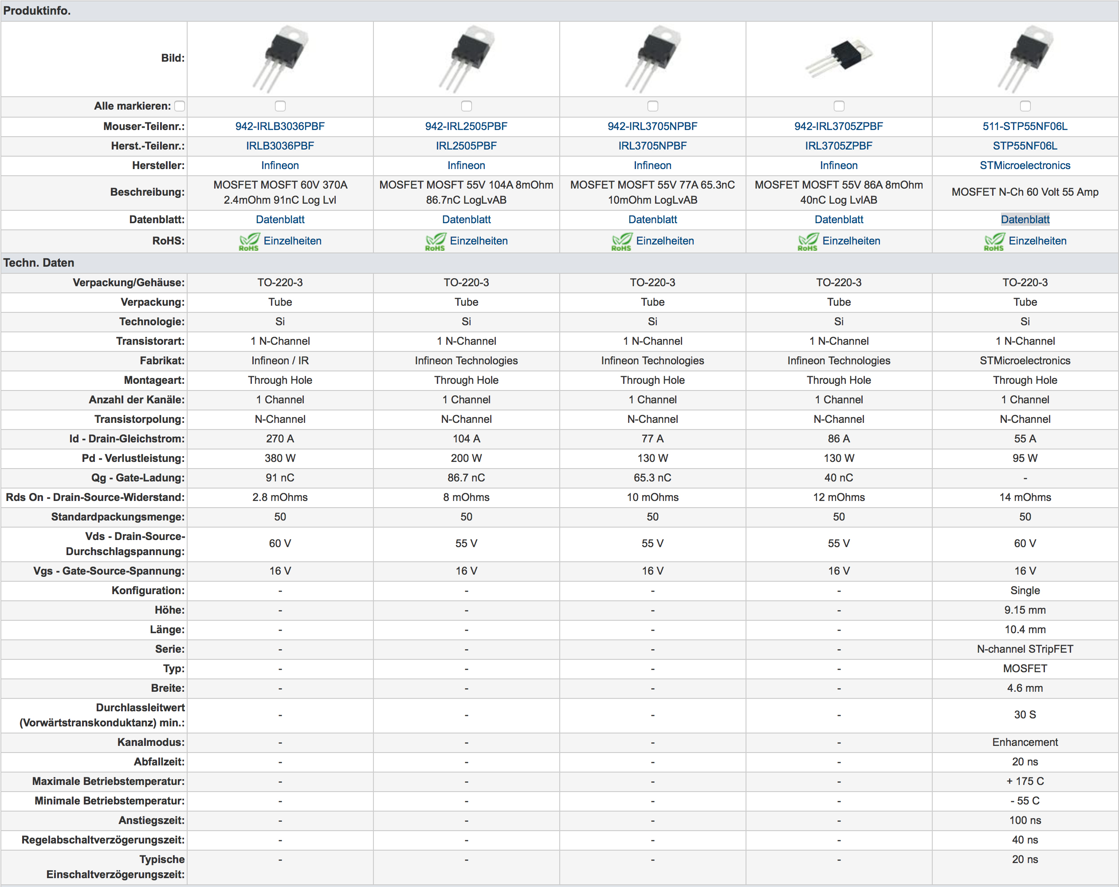Click the IRL2505PBF product image
The image size is (1119, 887).
click(467, 59)
